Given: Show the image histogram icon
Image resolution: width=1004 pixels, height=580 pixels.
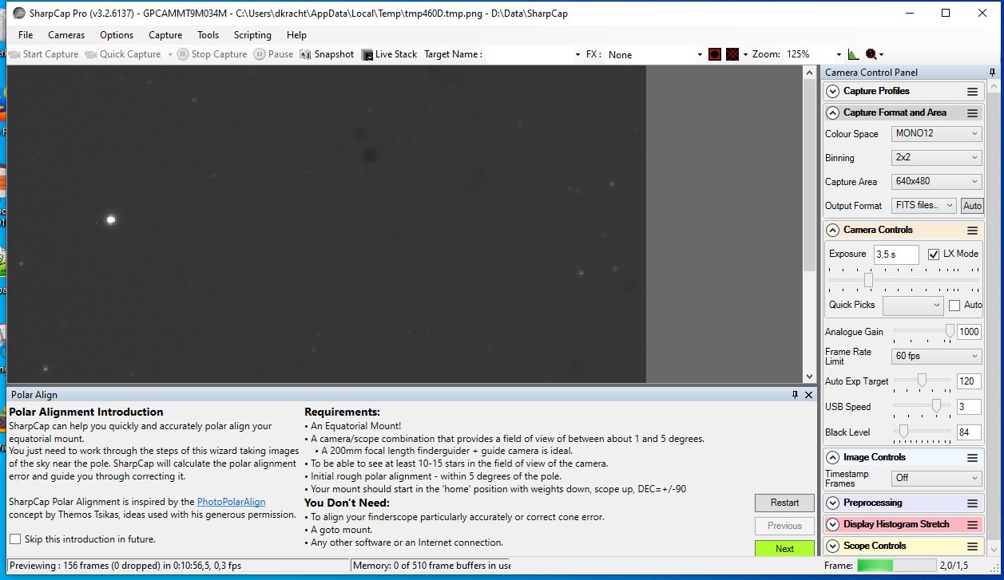Looking at the screenshot, I should [x=853, y=54].
